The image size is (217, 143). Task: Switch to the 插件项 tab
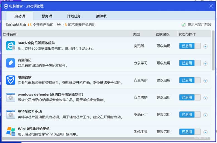click(x=101, y=16)
